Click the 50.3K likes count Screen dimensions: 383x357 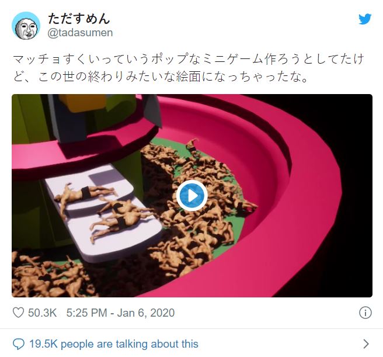pyautogui.click(x=42, y=313)
